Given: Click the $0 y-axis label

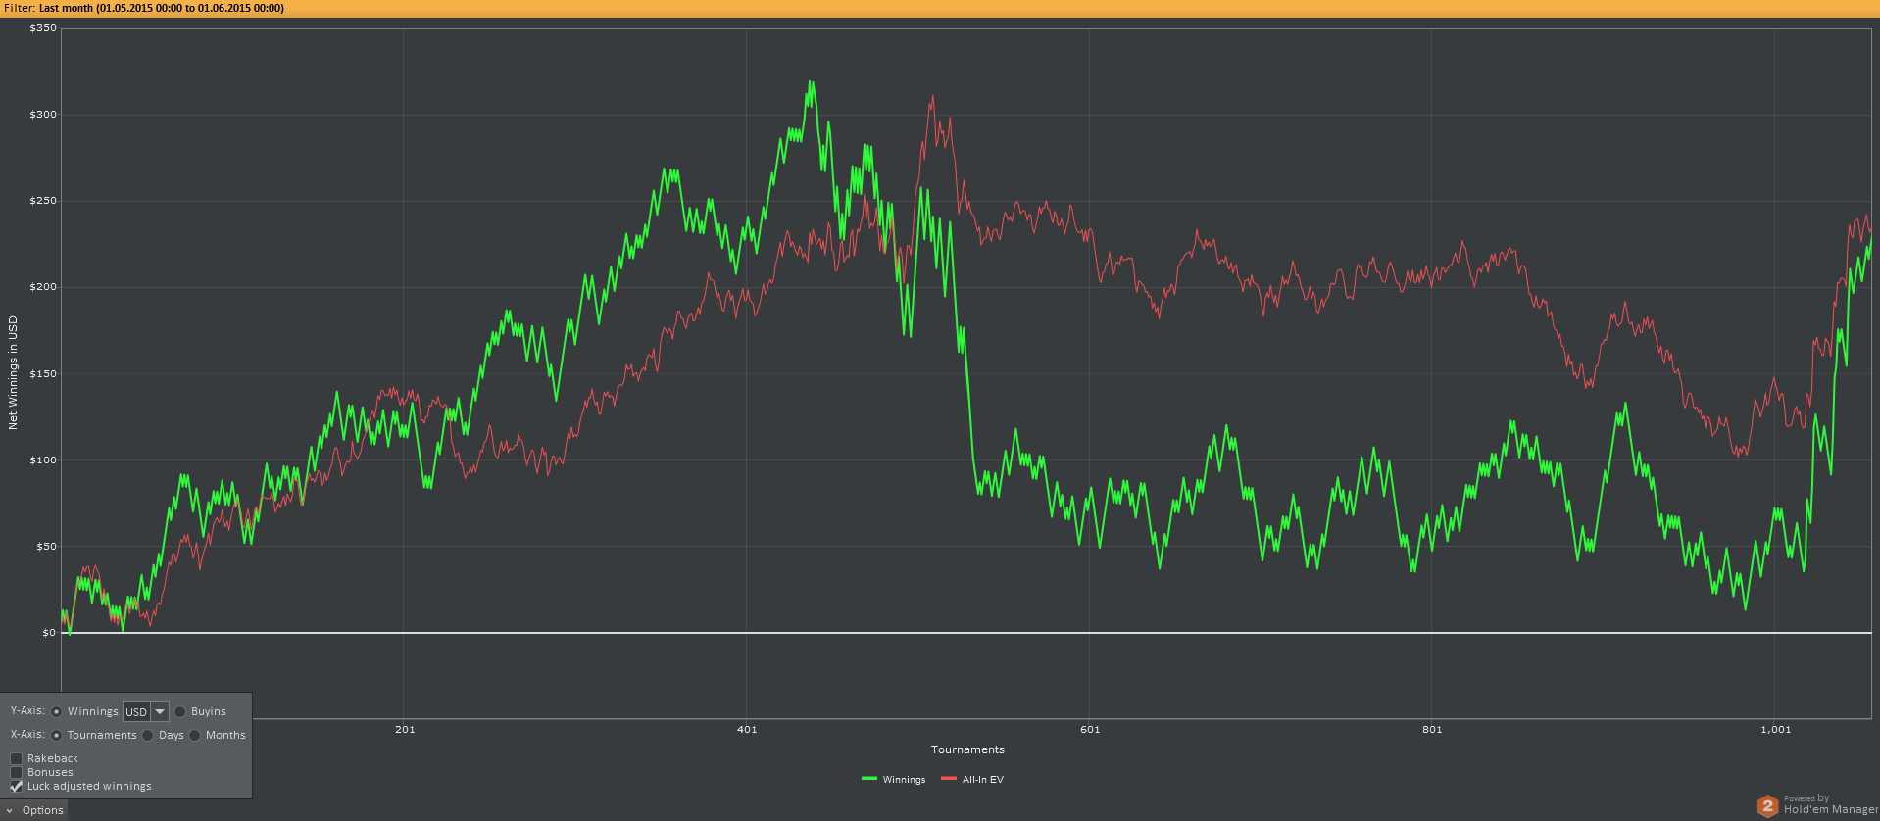Looking at the screenshot, I should click(x=49, y=633).
